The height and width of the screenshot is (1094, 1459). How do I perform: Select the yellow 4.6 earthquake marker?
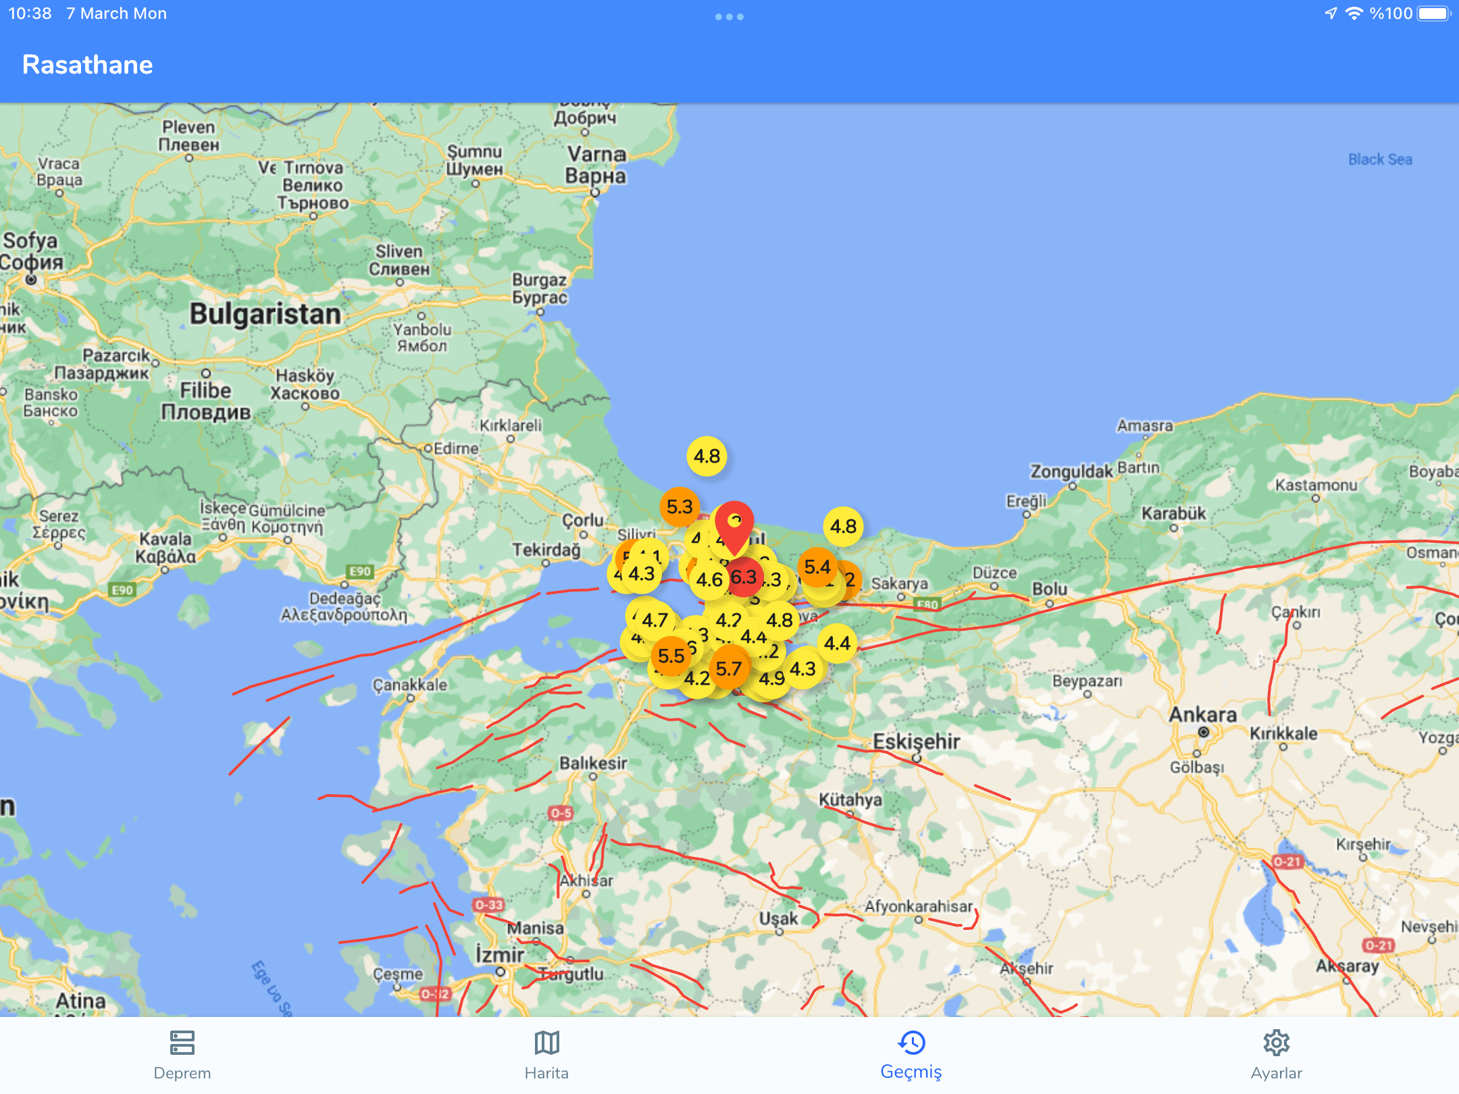pos(709,579)
